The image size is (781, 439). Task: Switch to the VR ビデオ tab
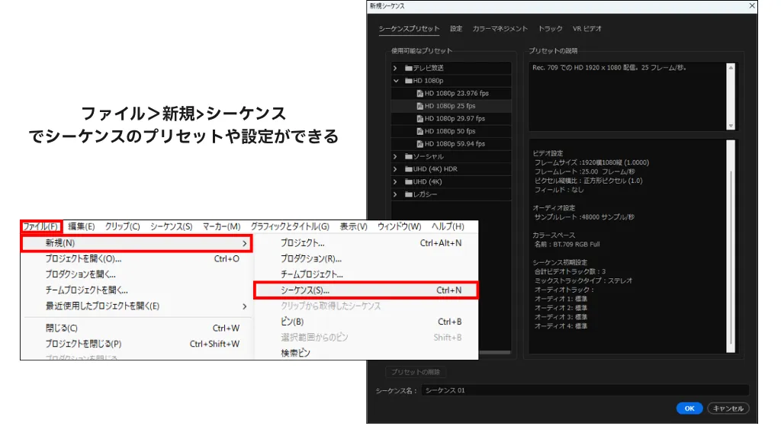coord(587,29)
